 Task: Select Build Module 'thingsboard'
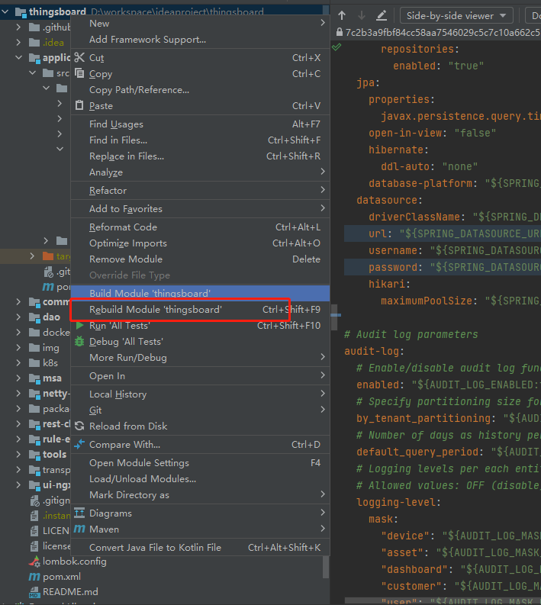200,293
